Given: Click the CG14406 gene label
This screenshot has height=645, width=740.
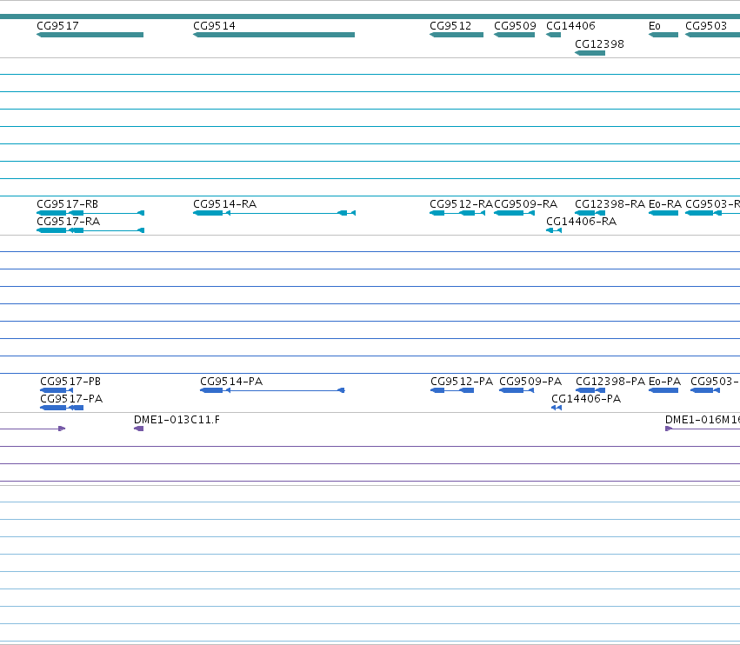Looking at the screenshot, I should click(570, 26).
